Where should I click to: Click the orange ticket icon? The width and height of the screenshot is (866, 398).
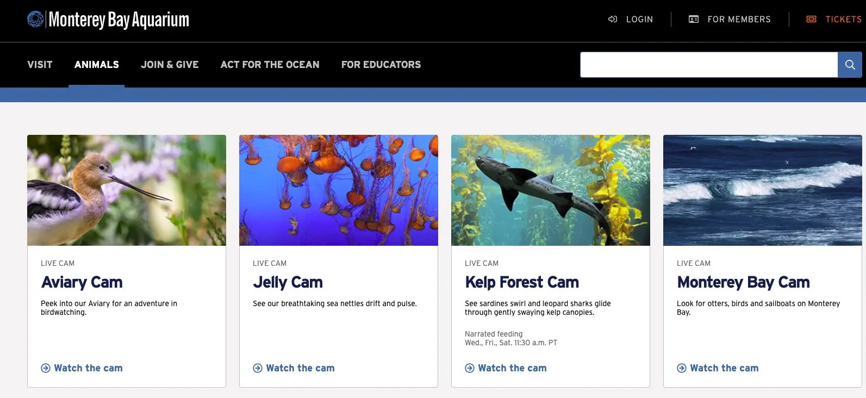(x=812, y=19)
